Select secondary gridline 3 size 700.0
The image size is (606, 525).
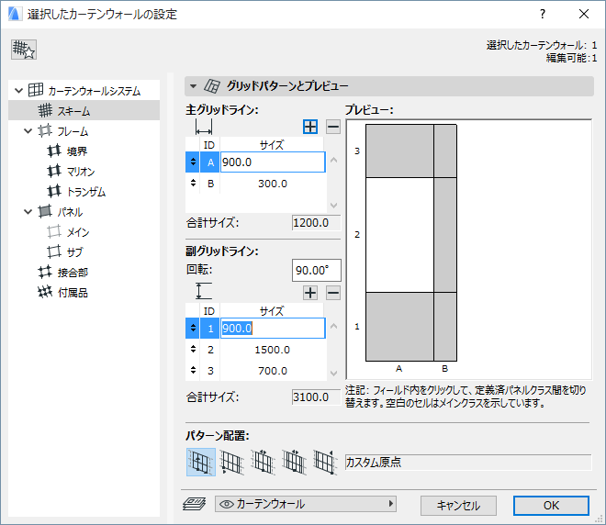point(273,371)
